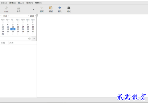Select day 1 in the calendar

click(x=28, y=22)
